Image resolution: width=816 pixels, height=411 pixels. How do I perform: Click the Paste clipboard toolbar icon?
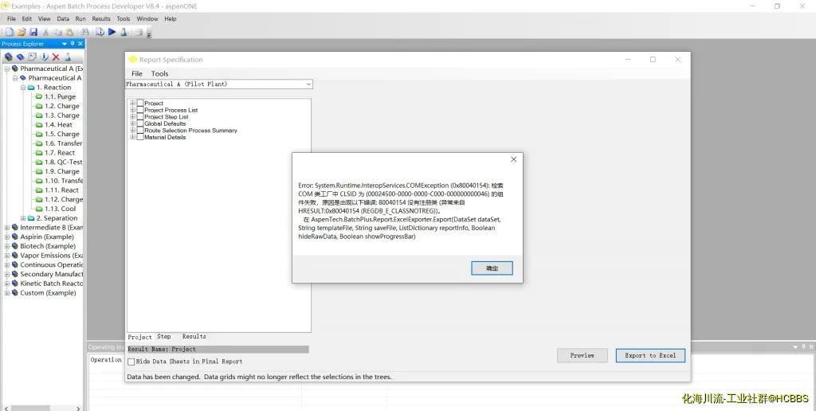pyautogui.click(x=69, y=32)
